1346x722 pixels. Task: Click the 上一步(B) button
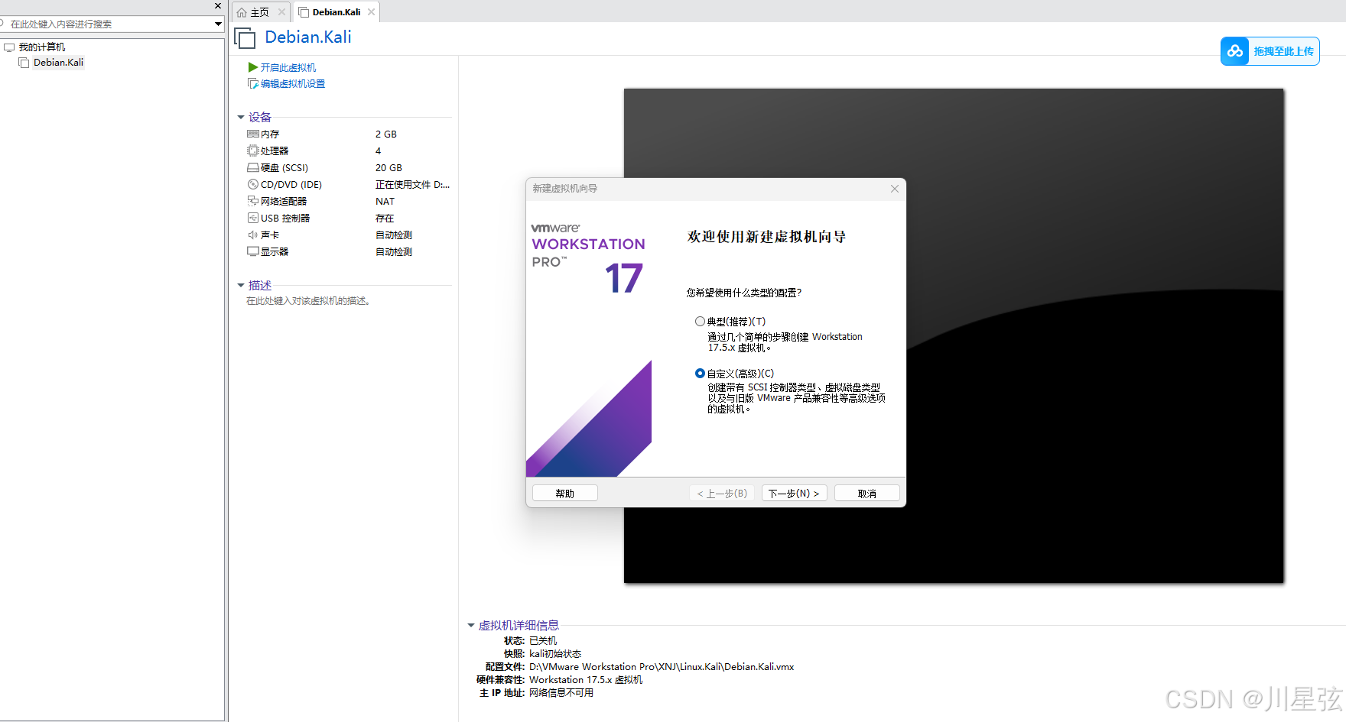point(722,494)
